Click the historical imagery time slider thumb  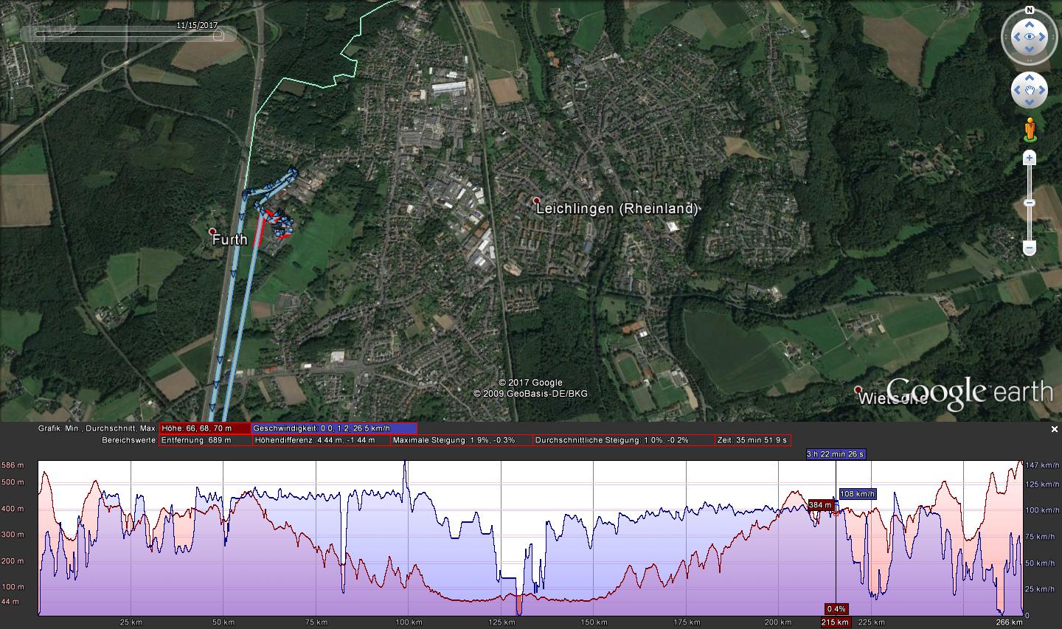click(218, 35)
